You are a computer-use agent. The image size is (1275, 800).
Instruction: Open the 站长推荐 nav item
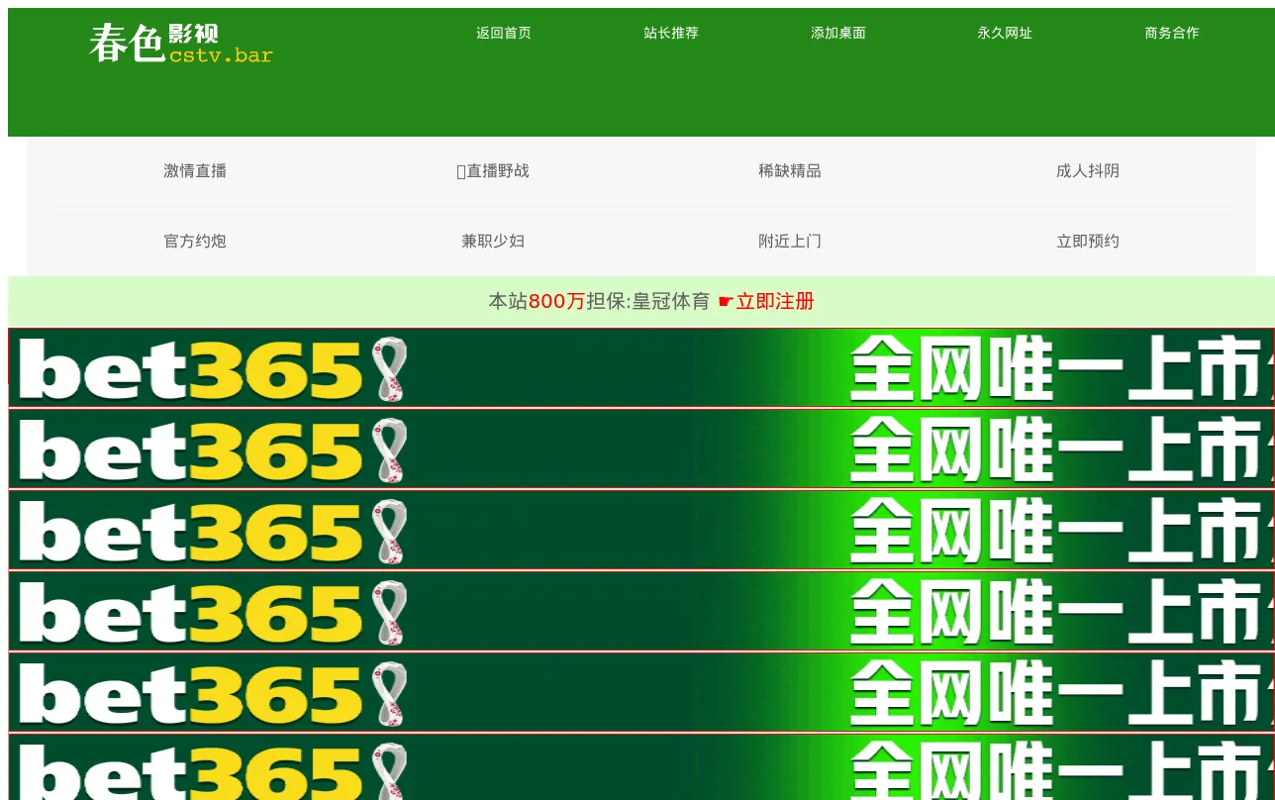(671, 33)
